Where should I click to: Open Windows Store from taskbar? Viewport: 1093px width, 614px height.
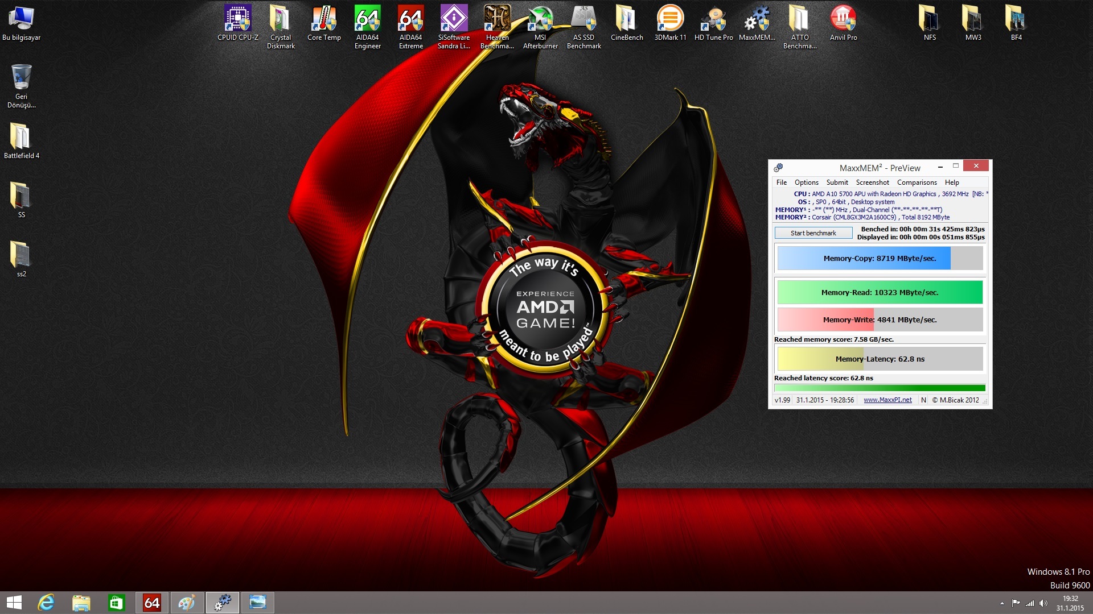[116, 603]
